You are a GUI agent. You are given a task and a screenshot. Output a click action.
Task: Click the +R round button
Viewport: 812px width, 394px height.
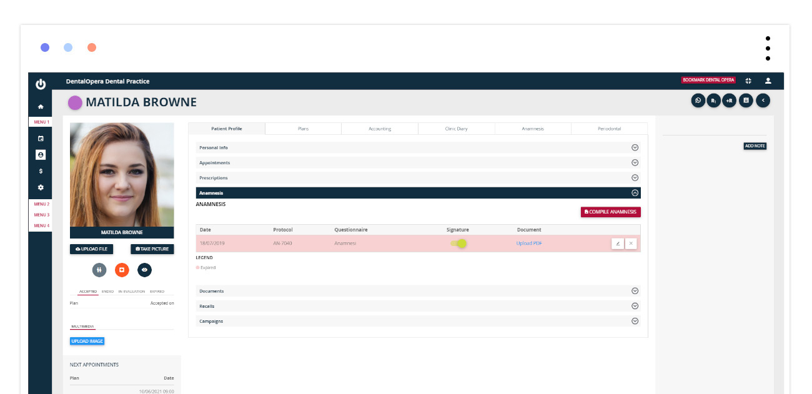(x=729, y=100)
